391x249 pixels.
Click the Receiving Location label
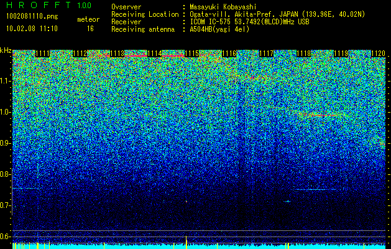click(145, 14)
